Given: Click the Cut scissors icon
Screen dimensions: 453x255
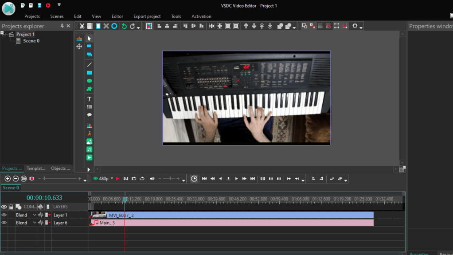Looking at the screenshot, I should 82,26.
